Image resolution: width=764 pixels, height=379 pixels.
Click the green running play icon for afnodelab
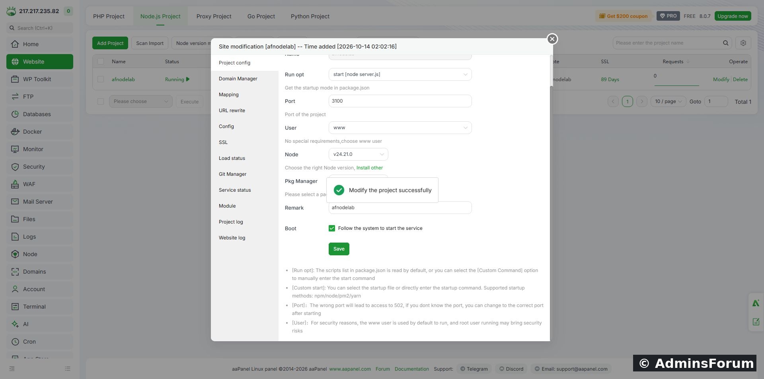pos(188,79)
